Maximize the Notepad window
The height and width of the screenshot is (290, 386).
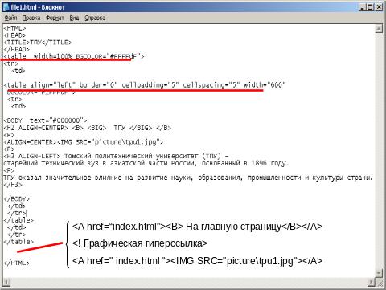click(370, 7)
